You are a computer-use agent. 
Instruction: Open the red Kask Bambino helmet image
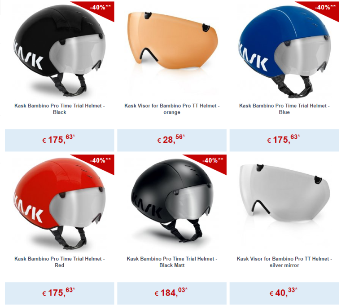(x=60, y=203)
